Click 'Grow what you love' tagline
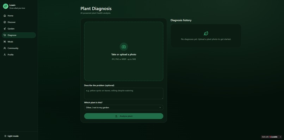Image resolution: width=284 pixels, height=140 pixels. click(x=17, y=8)
